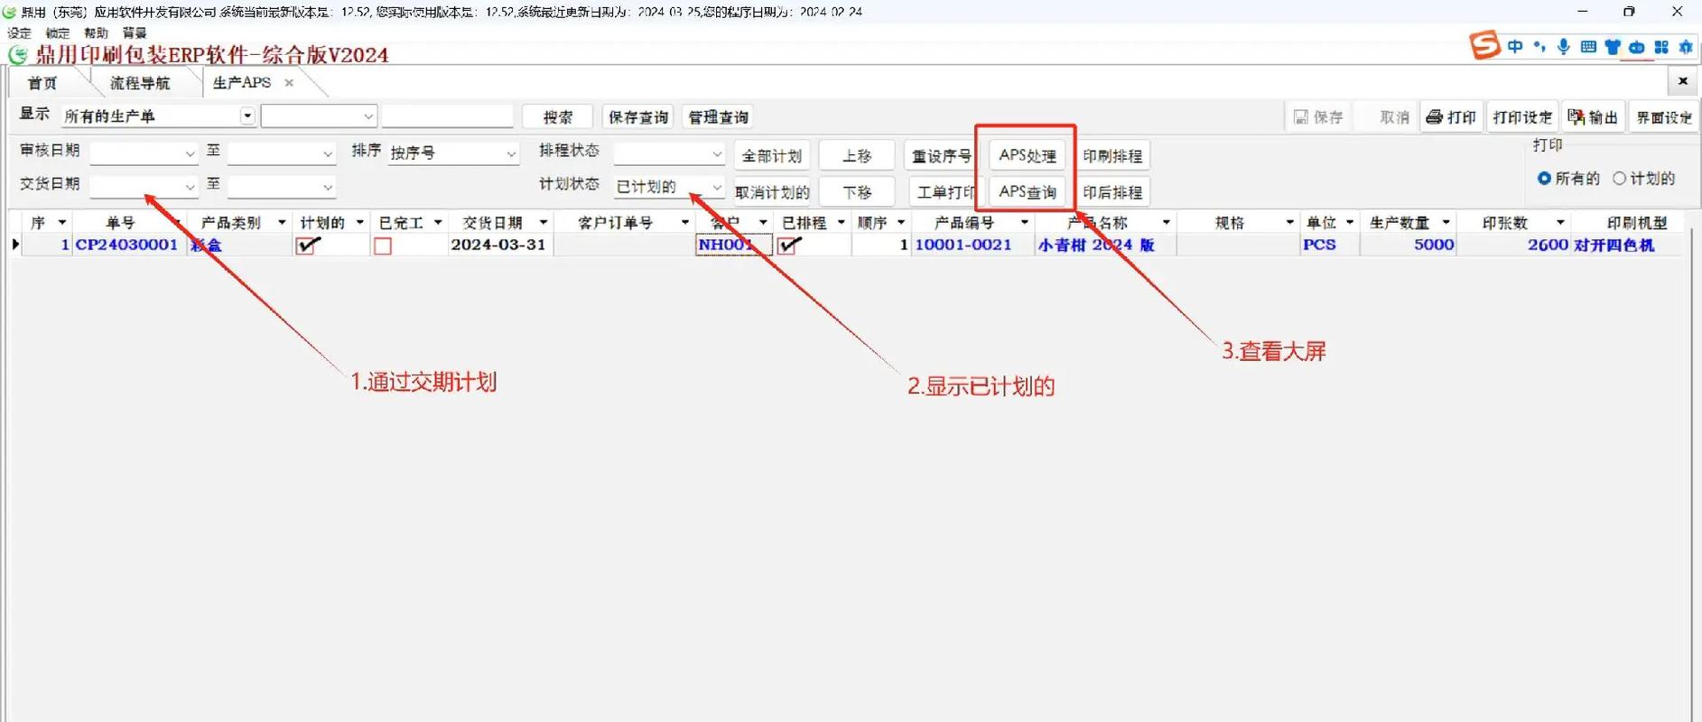Click 下移 button

click(x=857, y=192)
